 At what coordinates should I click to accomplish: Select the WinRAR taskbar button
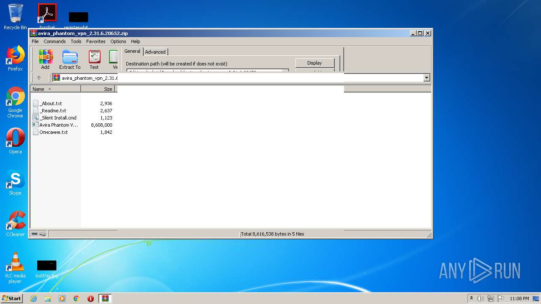click(x=105, y=299)
